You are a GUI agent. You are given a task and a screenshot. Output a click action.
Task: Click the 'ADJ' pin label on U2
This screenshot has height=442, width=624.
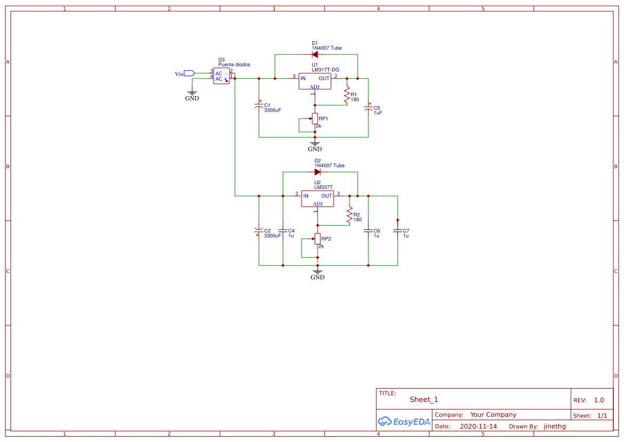tap(318, 204)
